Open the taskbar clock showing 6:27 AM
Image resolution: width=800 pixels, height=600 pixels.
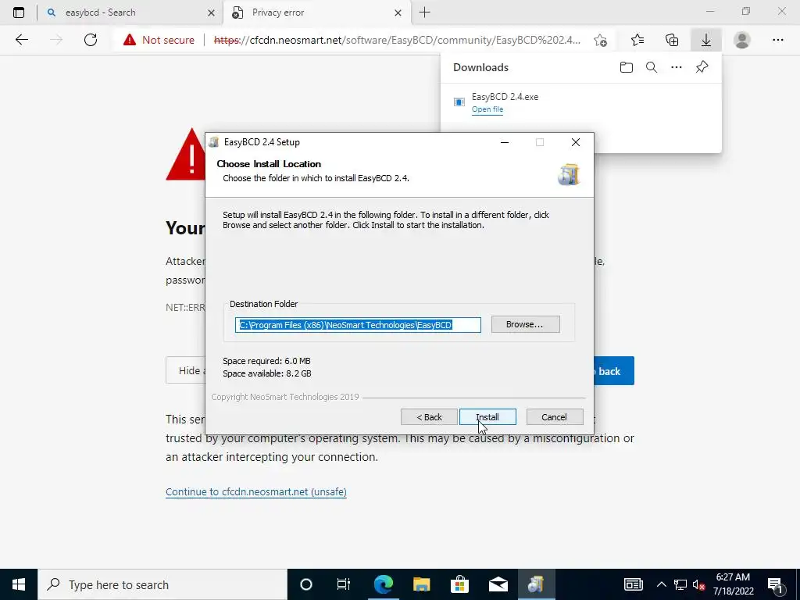(x=733, y=584)
